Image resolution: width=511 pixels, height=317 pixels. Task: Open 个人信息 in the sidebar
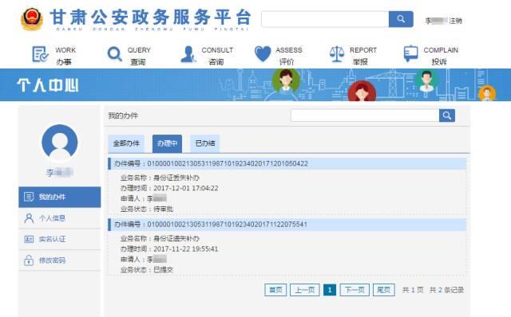coord(60,218)
